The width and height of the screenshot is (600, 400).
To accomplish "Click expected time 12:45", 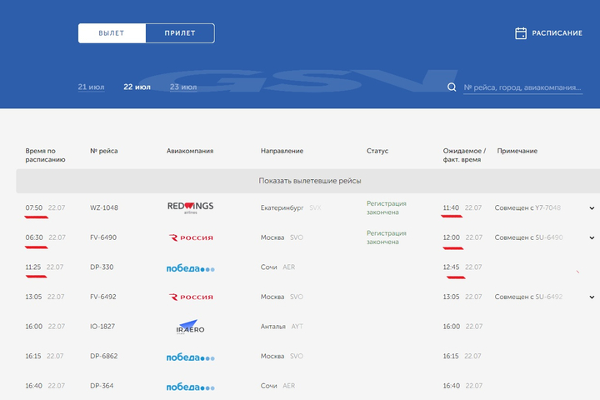I will 451,267.
